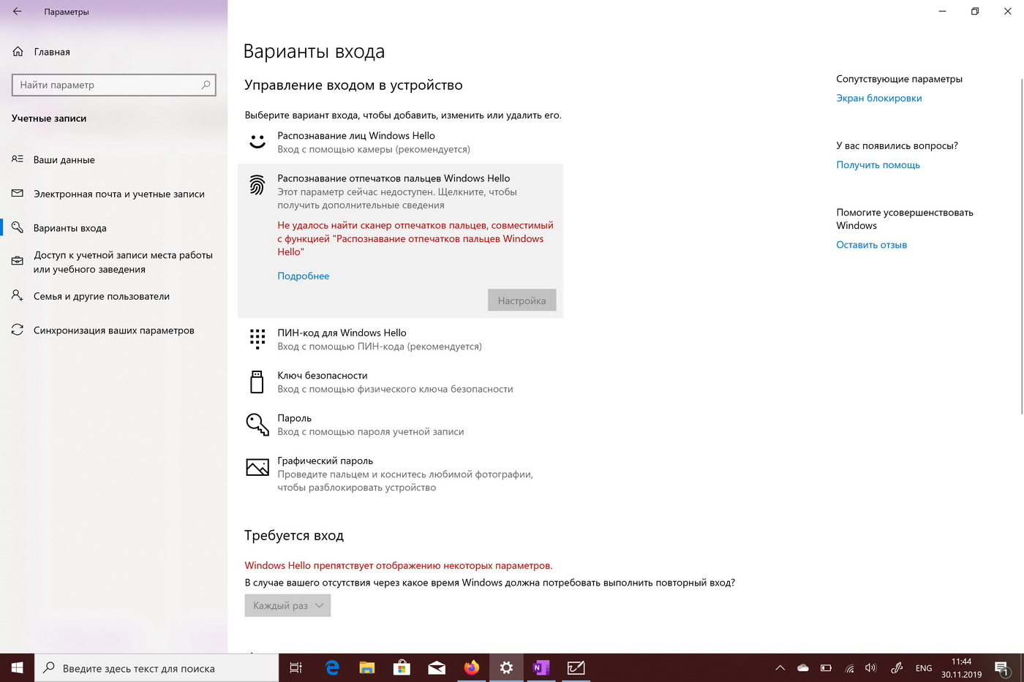1024x682 pixels.
Task: Click the Семья person-plus icon
Action: point(18,295)
